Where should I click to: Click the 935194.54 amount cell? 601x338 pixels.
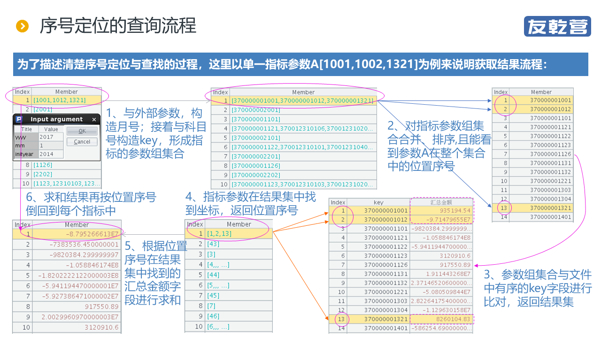[x=441, y=211]
